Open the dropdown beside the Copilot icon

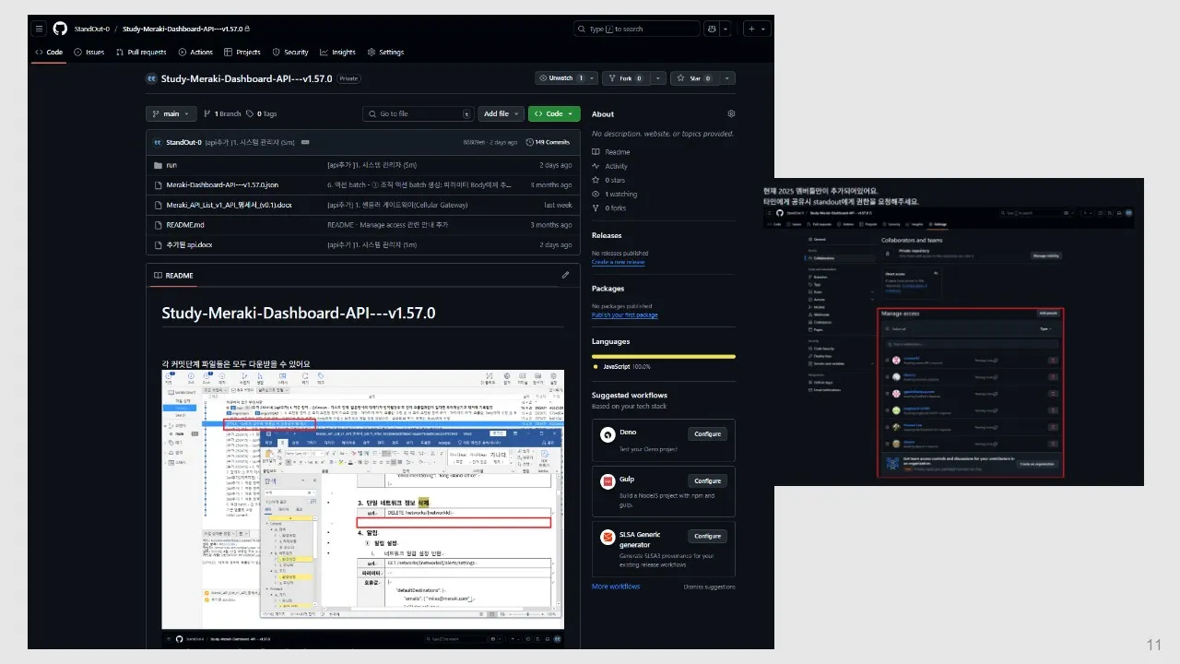pyautogui.click(x=726, y=29)
